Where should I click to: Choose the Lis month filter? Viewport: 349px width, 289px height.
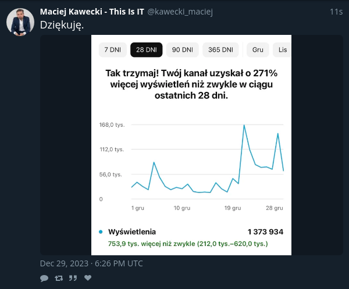tap(282, 49)
